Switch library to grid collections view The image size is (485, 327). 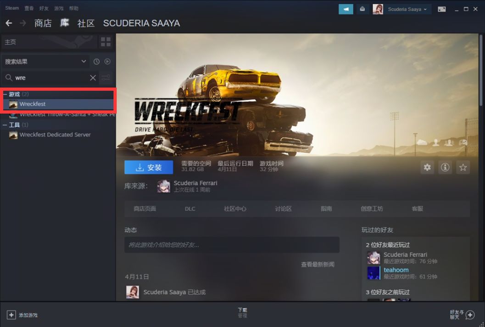tap(106, 42)
